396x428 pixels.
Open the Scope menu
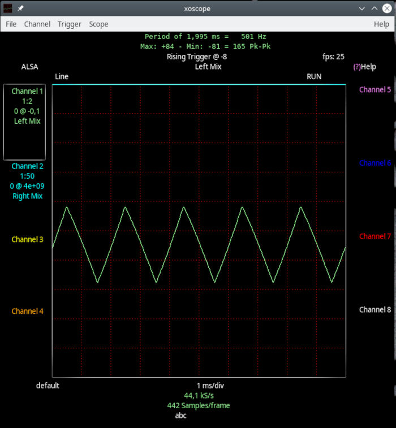(x=98, y=24)
